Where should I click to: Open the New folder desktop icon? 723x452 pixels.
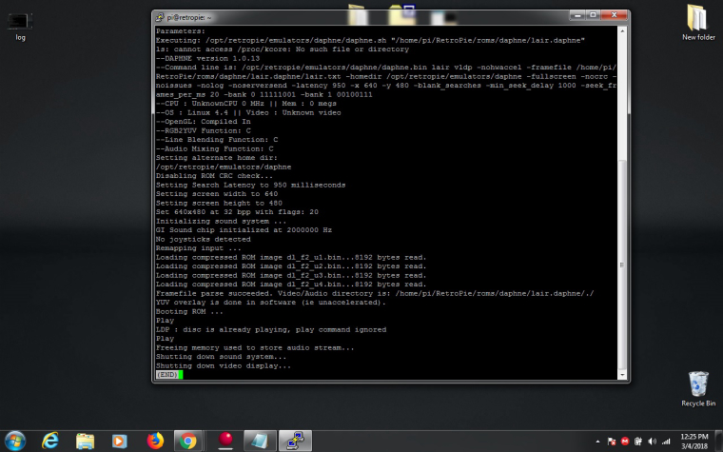[x=697, y=19]
